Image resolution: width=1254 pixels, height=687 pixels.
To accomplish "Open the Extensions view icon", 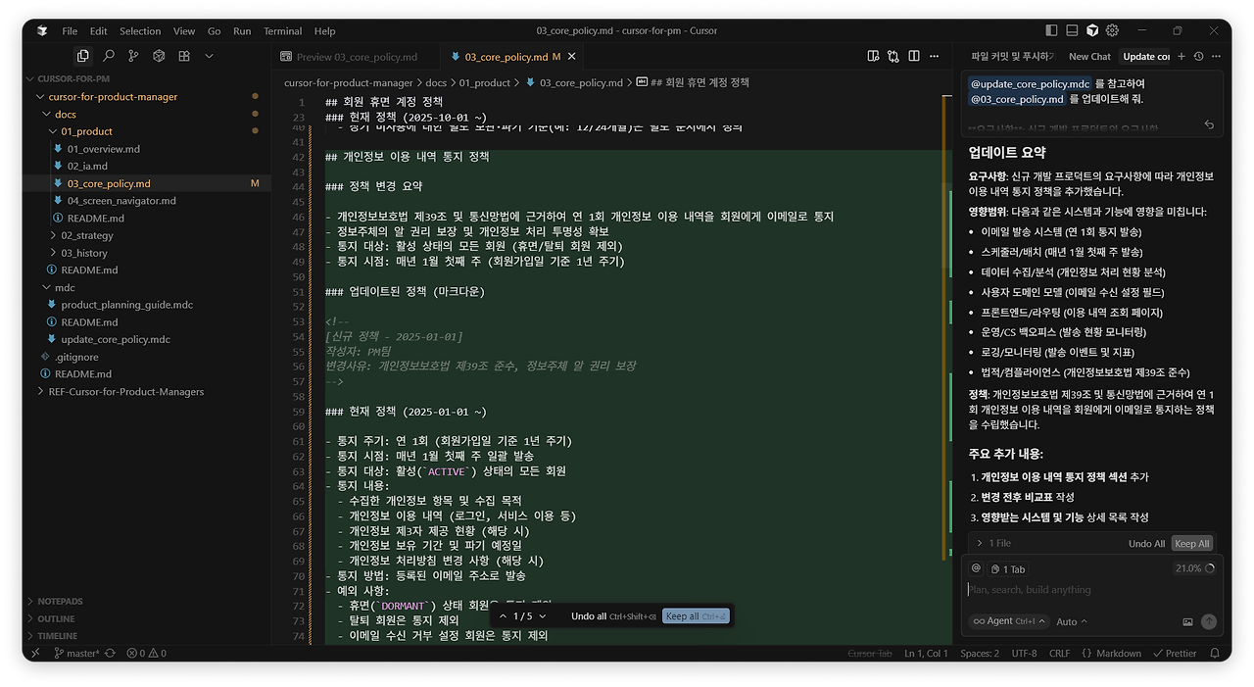I will 184,57.
